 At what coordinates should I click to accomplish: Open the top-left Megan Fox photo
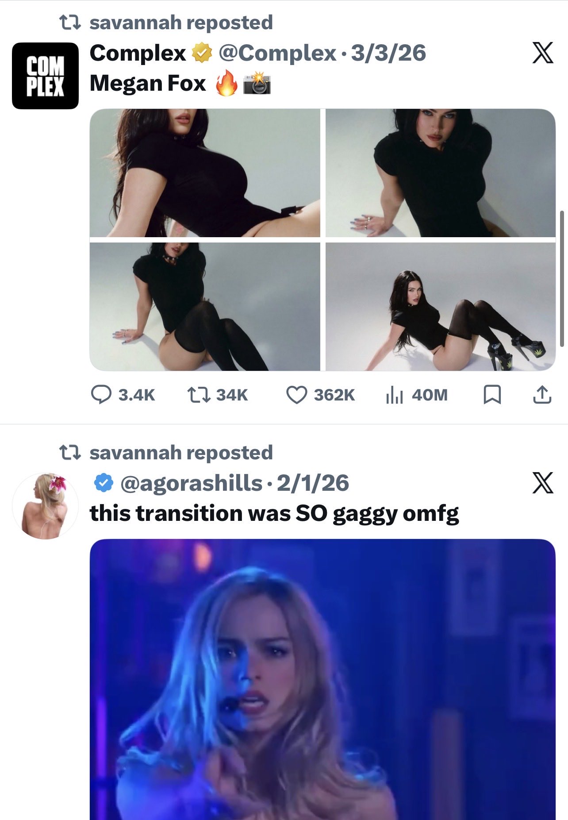[x=205, y=173]
